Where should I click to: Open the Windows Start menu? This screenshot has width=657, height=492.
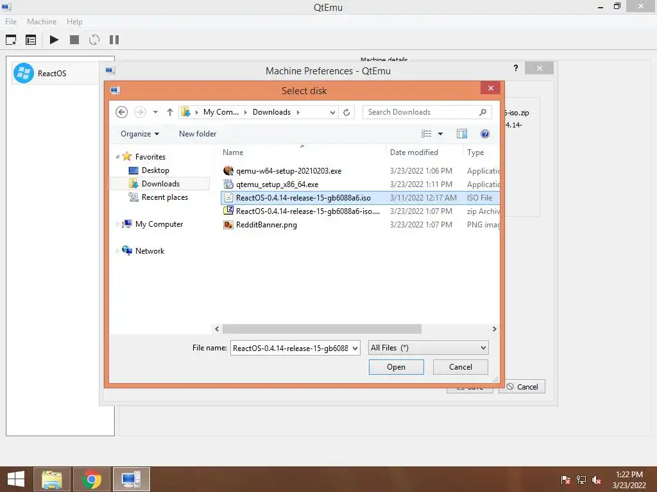point(16,479)
